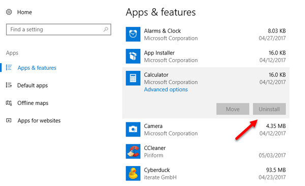Click the Uninstall button for Calculator
The height and width of the screenshot is (186, 305).
pos(269,109)
